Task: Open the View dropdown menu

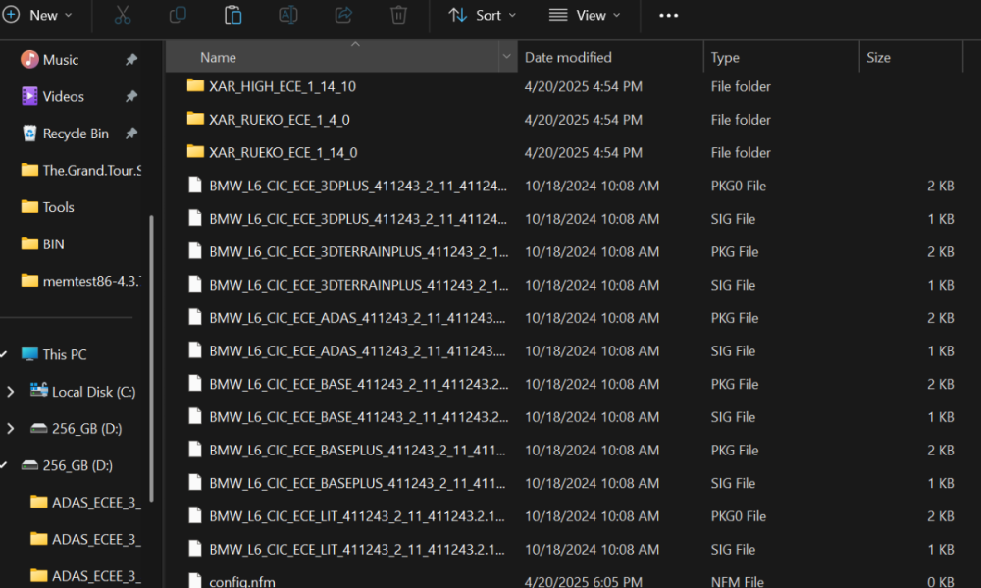Action: tap(585, 15)
